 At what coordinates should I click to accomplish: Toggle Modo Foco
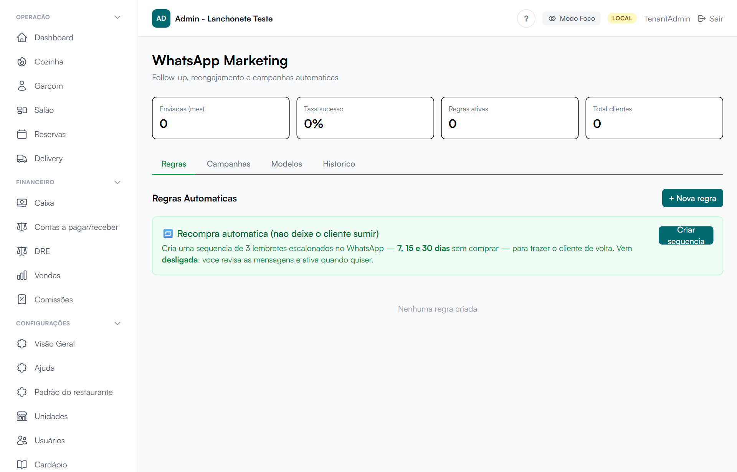571,18
